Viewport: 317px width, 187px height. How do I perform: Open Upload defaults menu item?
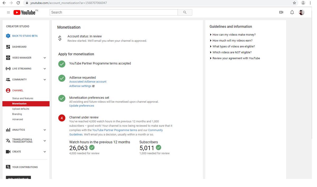tap(21, 109)
